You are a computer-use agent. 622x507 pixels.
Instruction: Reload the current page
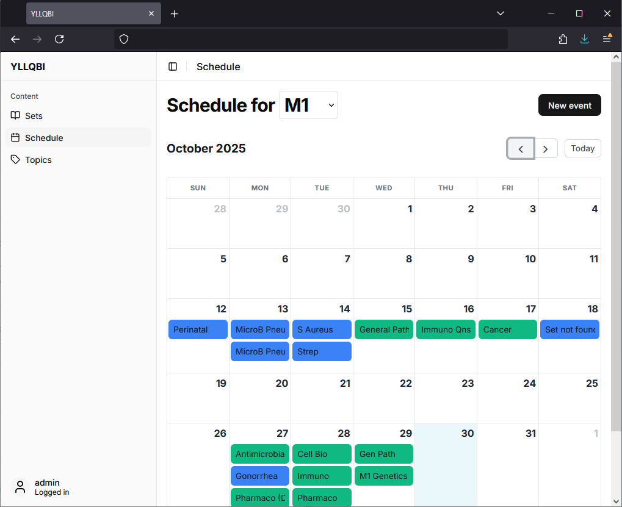59,39
